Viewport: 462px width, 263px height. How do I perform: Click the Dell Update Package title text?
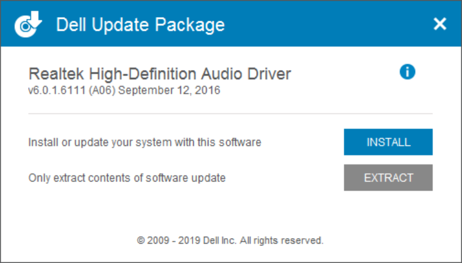140,25
